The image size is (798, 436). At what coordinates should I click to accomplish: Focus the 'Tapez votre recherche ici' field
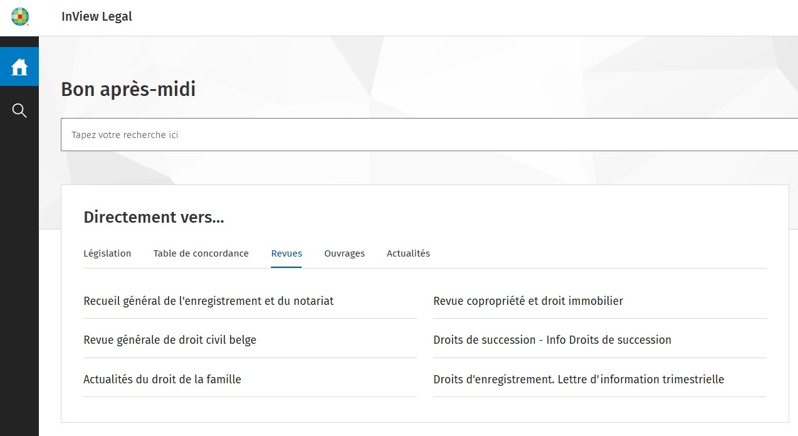pyautogui.click(x=426, y=135)
